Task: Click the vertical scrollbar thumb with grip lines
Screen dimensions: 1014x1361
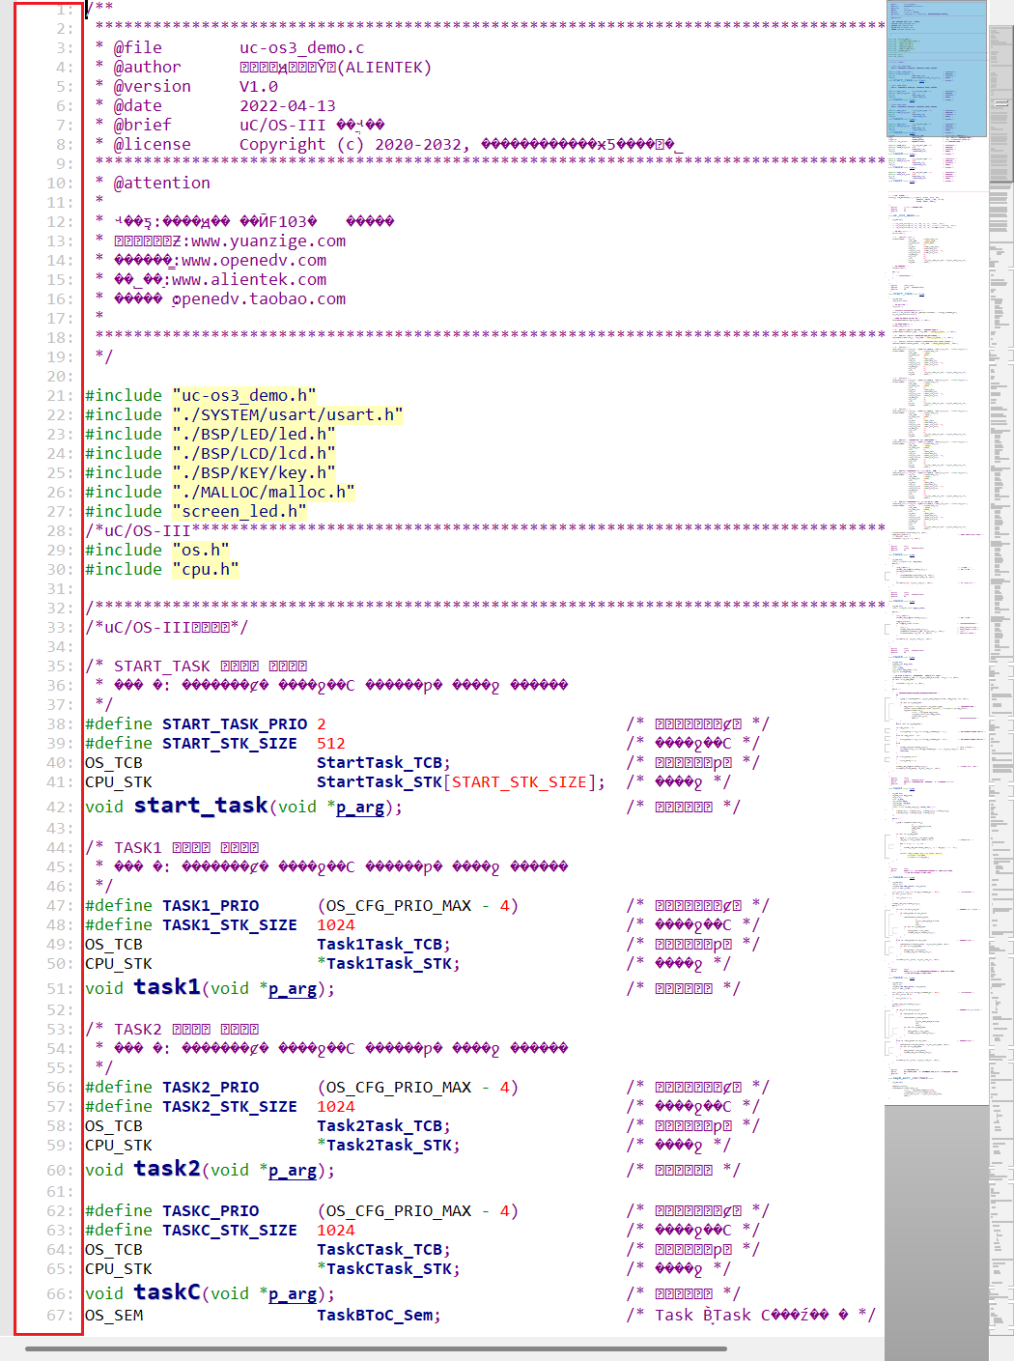Action: (1000, 103)
